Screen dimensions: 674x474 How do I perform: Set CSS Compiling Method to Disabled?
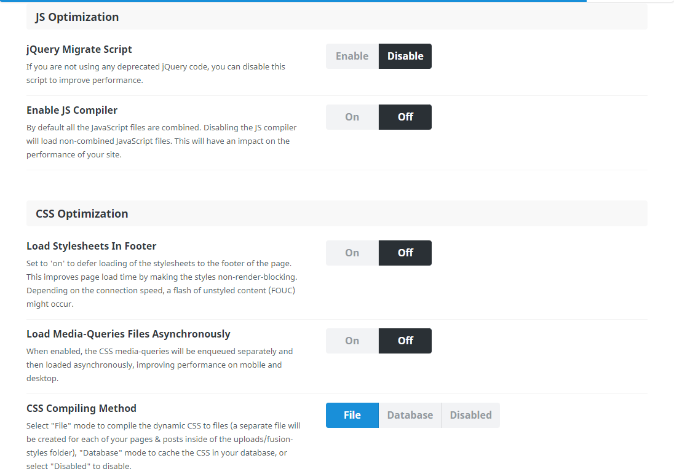coord(470,415)
